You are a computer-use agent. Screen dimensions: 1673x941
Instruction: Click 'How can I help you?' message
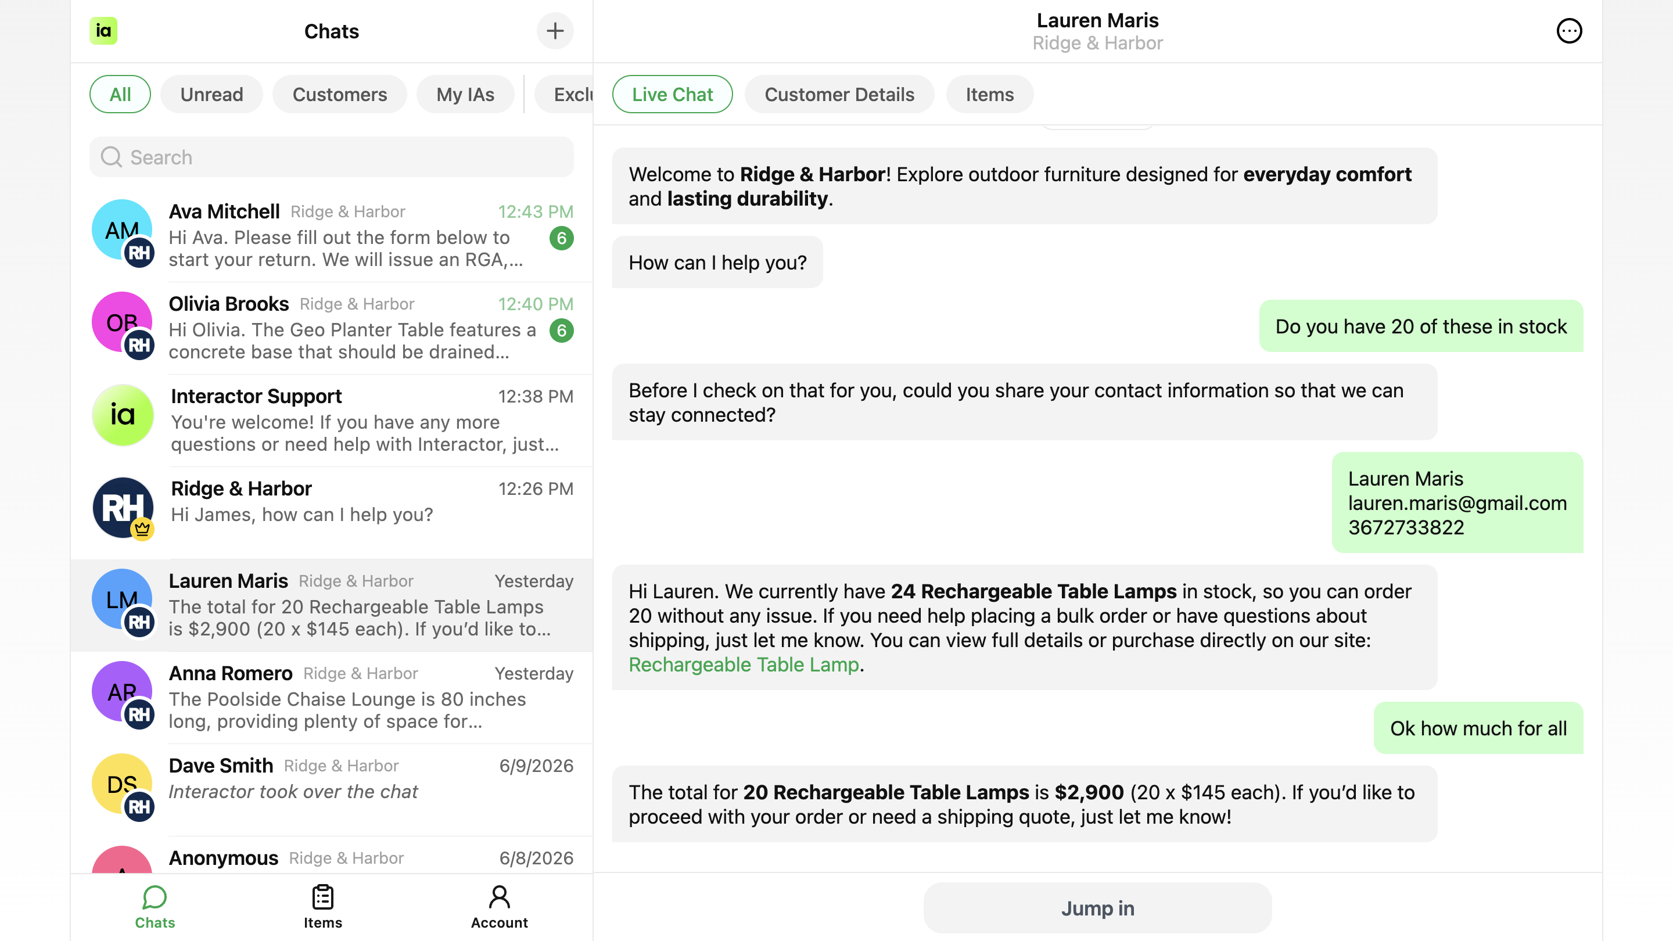point(717,263)
